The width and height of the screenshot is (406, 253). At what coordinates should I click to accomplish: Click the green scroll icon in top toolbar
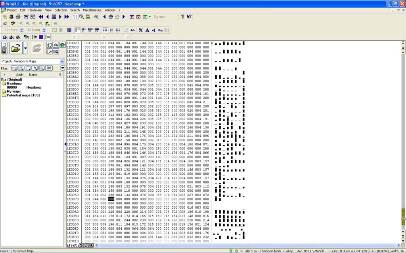point(88,17)
